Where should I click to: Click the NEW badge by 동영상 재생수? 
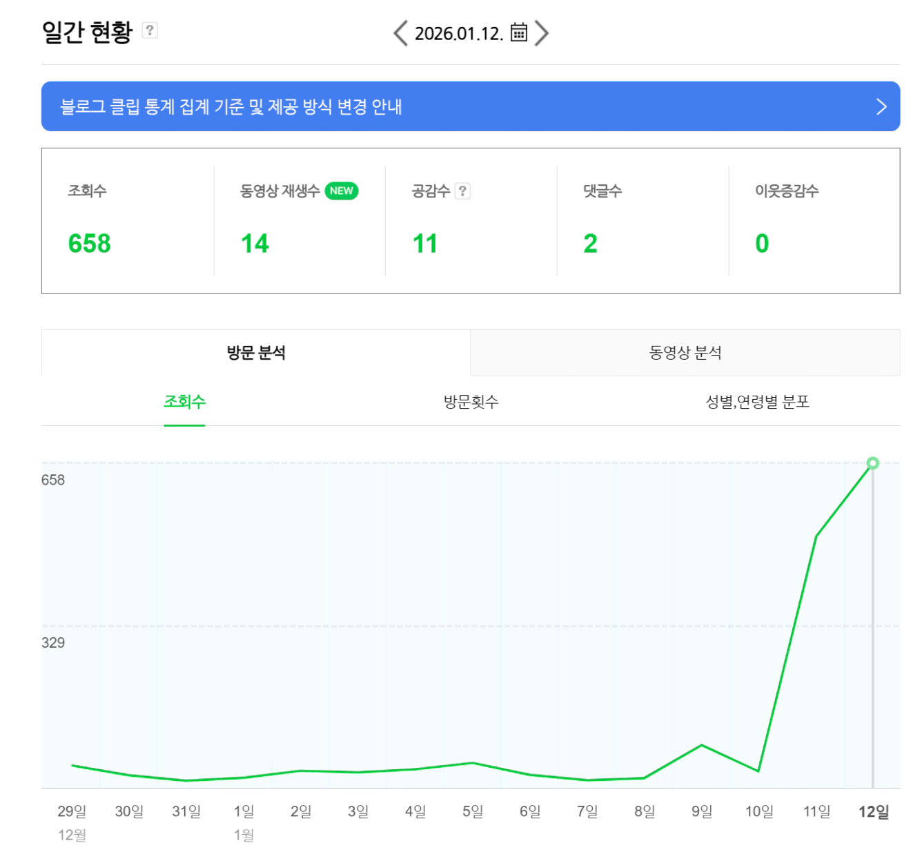click(342, 191)
